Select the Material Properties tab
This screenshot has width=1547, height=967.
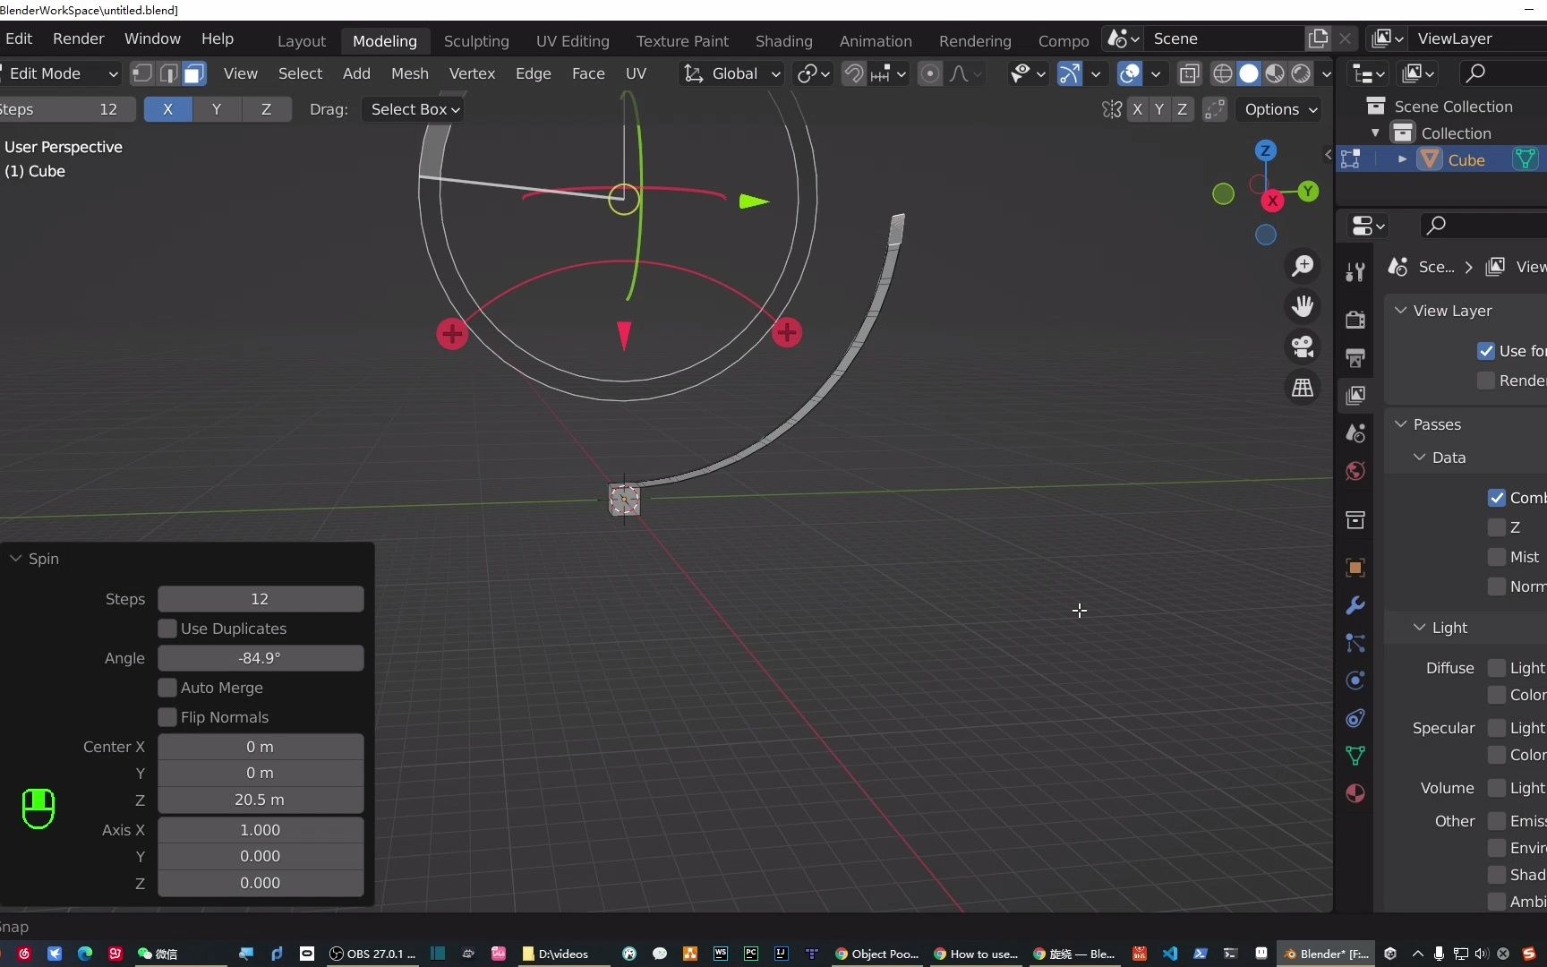coord(1355,793)
